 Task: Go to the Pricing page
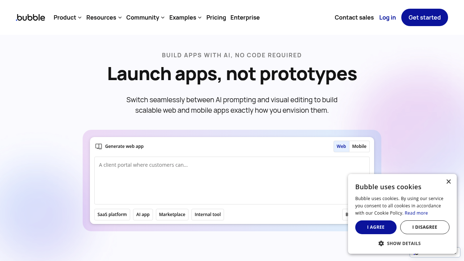pyautogui.click(x=216, y=17)
